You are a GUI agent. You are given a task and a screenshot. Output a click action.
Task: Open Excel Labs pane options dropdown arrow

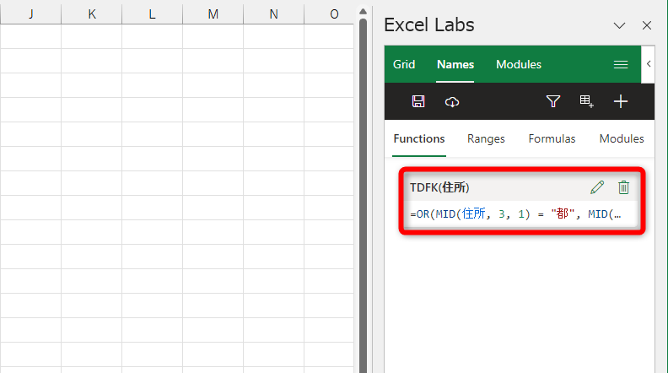[619, 25]
